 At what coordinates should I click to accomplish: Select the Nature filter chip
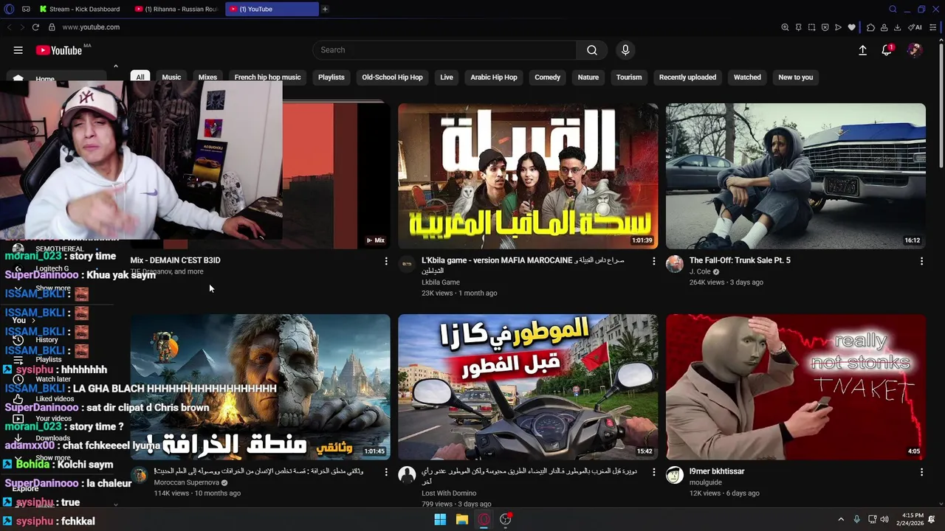[x=588, y=77]
